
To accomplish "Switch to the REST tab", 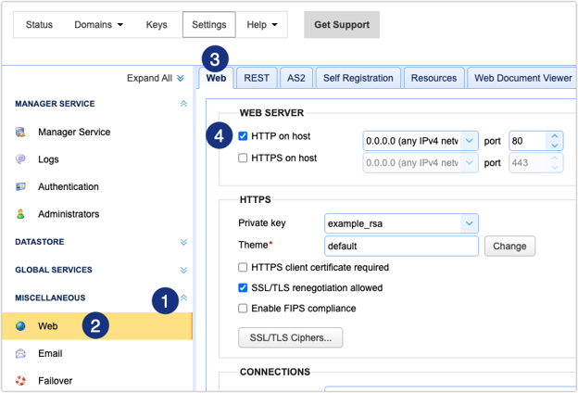I will pos(257,79).
